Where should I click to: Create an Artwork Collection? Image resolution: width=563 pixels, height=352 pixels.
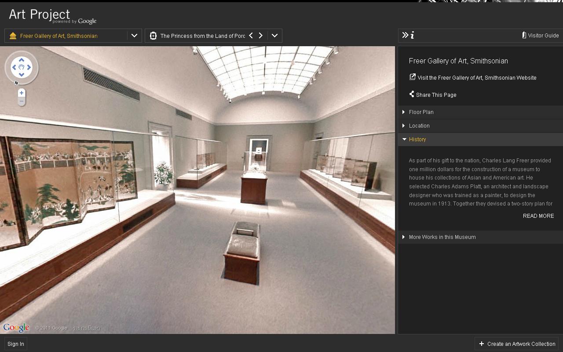[x=517, y=344]
